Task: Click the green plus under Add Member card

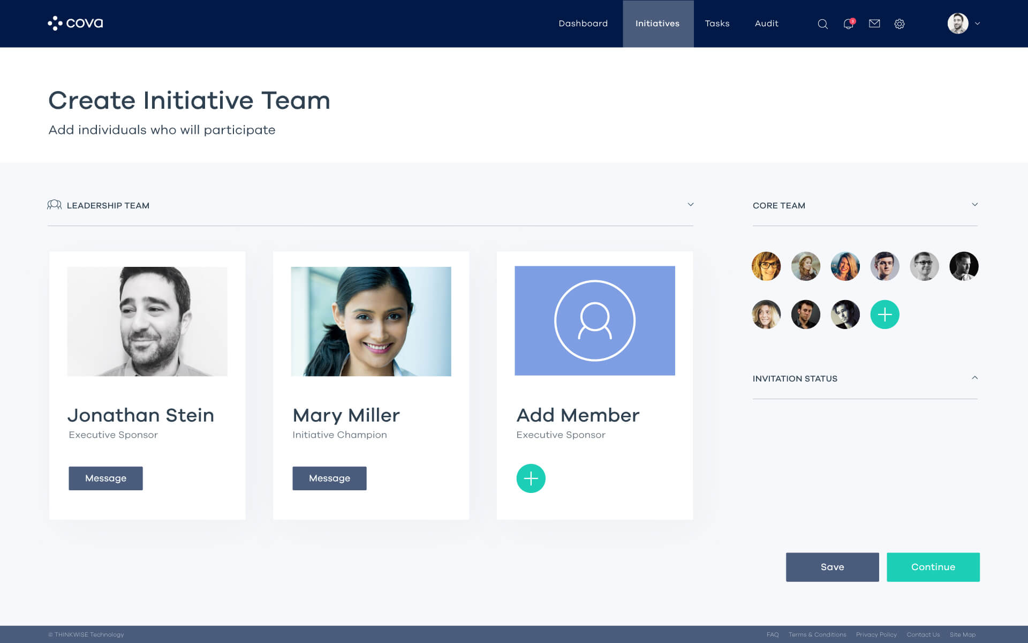Action: (x=531, y=478)
